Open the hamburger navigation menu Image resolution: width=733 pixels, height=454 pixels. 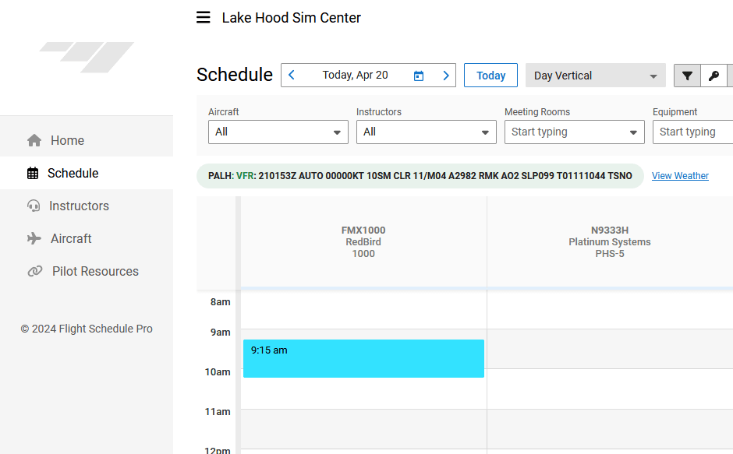[204, 17]
